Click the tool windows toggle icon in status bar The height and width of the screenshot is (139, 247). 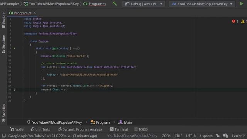(x=3, y=136)
